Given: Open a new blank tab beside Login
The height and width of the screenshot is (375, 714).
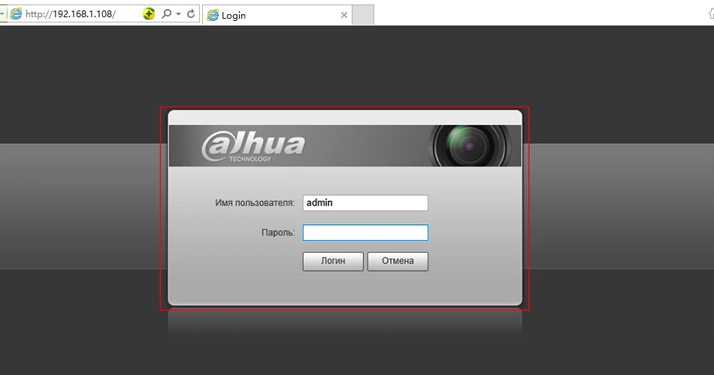Looking at the screenshot, I should pos(363,15).
